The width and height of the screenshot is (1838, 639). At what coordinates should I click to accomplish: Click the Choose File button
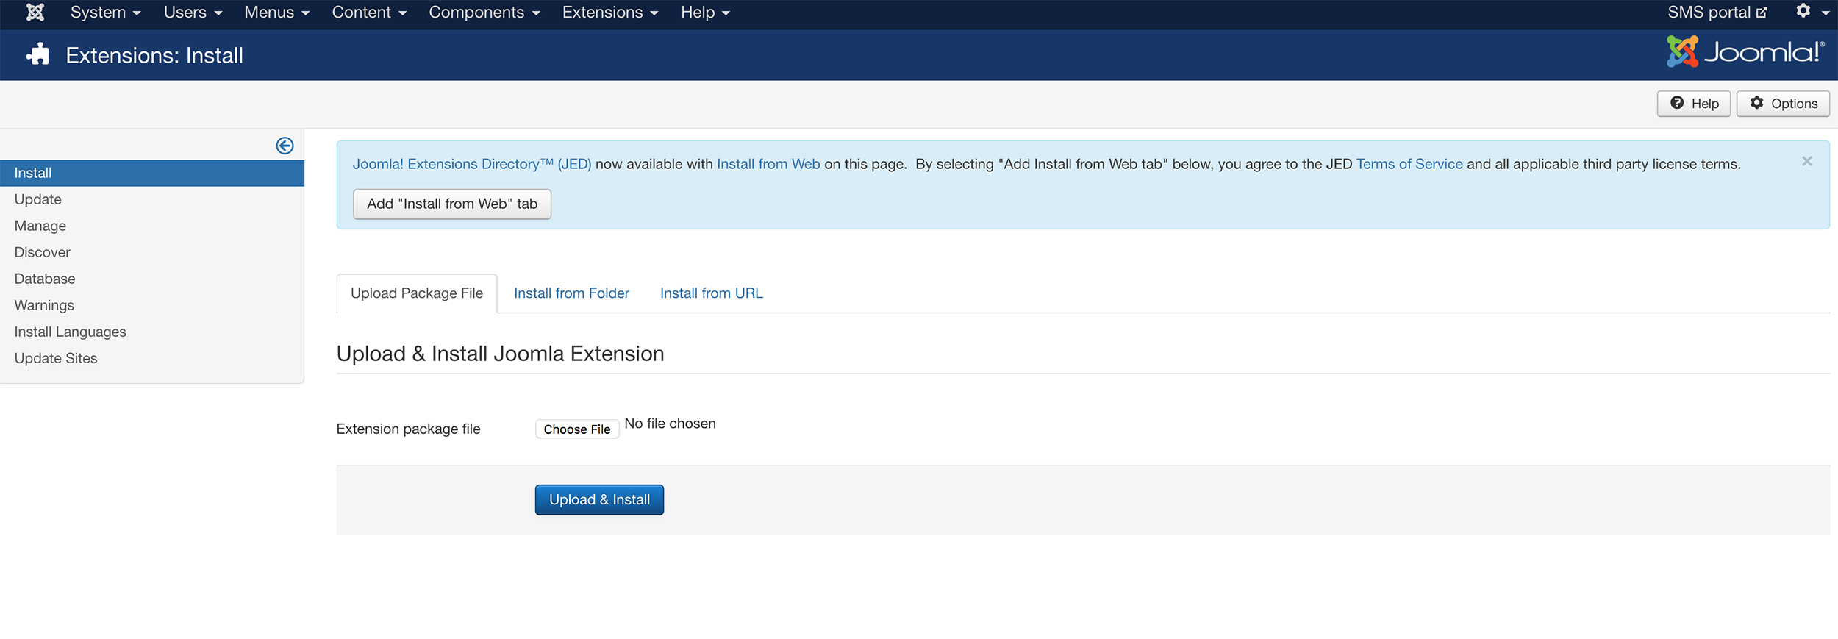[x=577, y=429]
